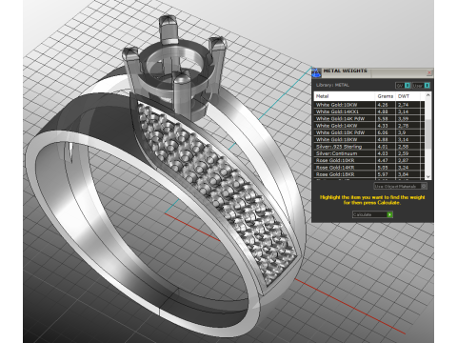Select the White Gold:14K PdW row
This screenshot has width=457, height=343.
click(369, 118)
